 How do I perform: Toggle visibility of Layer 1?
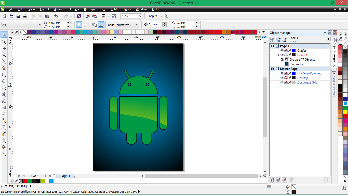tap(282, 55)
